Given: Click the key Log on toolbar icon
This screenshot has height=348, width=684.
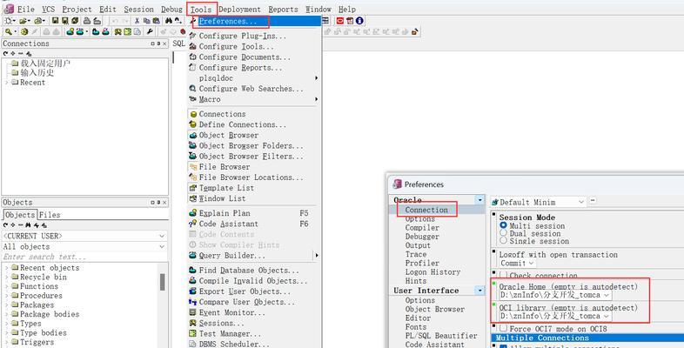Looking at the screenshot, I should pyautogui.click(x=9, y=32).
